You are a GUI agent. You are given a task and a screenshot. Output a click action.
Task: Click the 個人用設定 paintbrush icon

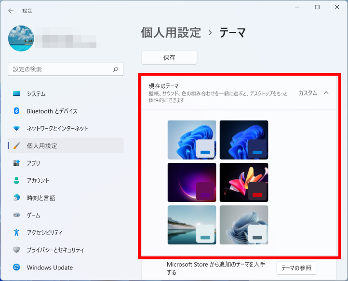coord(16,146)
